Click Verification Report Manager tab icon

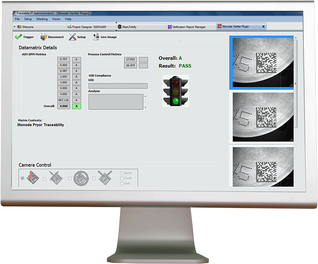[x=170, y=27]
